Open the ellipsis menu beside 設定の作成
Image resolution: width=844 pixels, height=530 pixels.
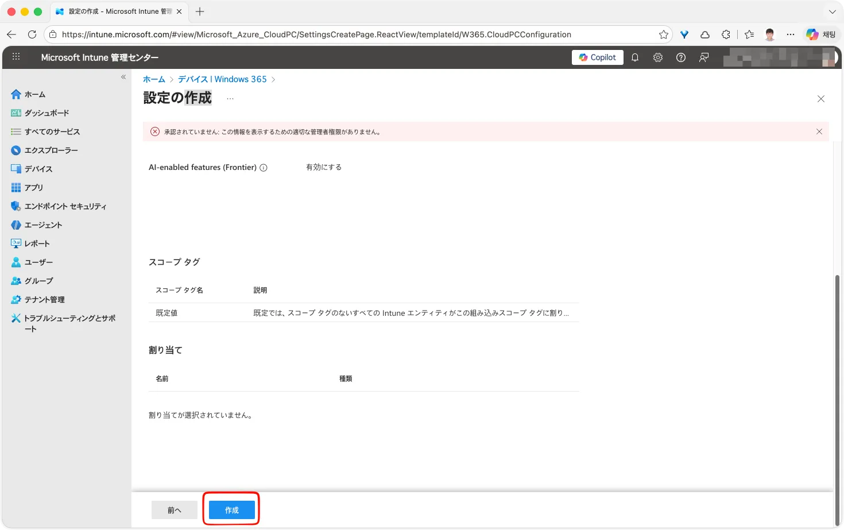tap(230, 99)
